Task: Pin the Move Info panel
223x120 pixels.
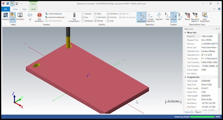Action: pos(216,29)
